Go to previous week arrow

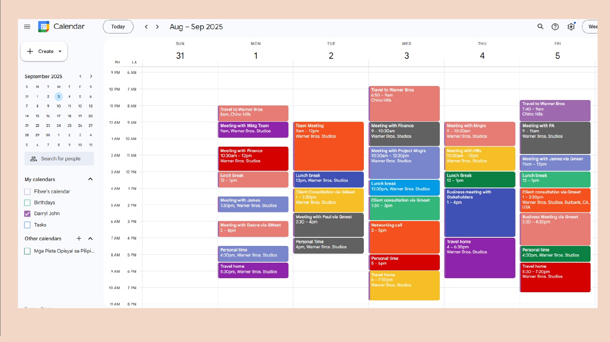[x=146, y=26]
